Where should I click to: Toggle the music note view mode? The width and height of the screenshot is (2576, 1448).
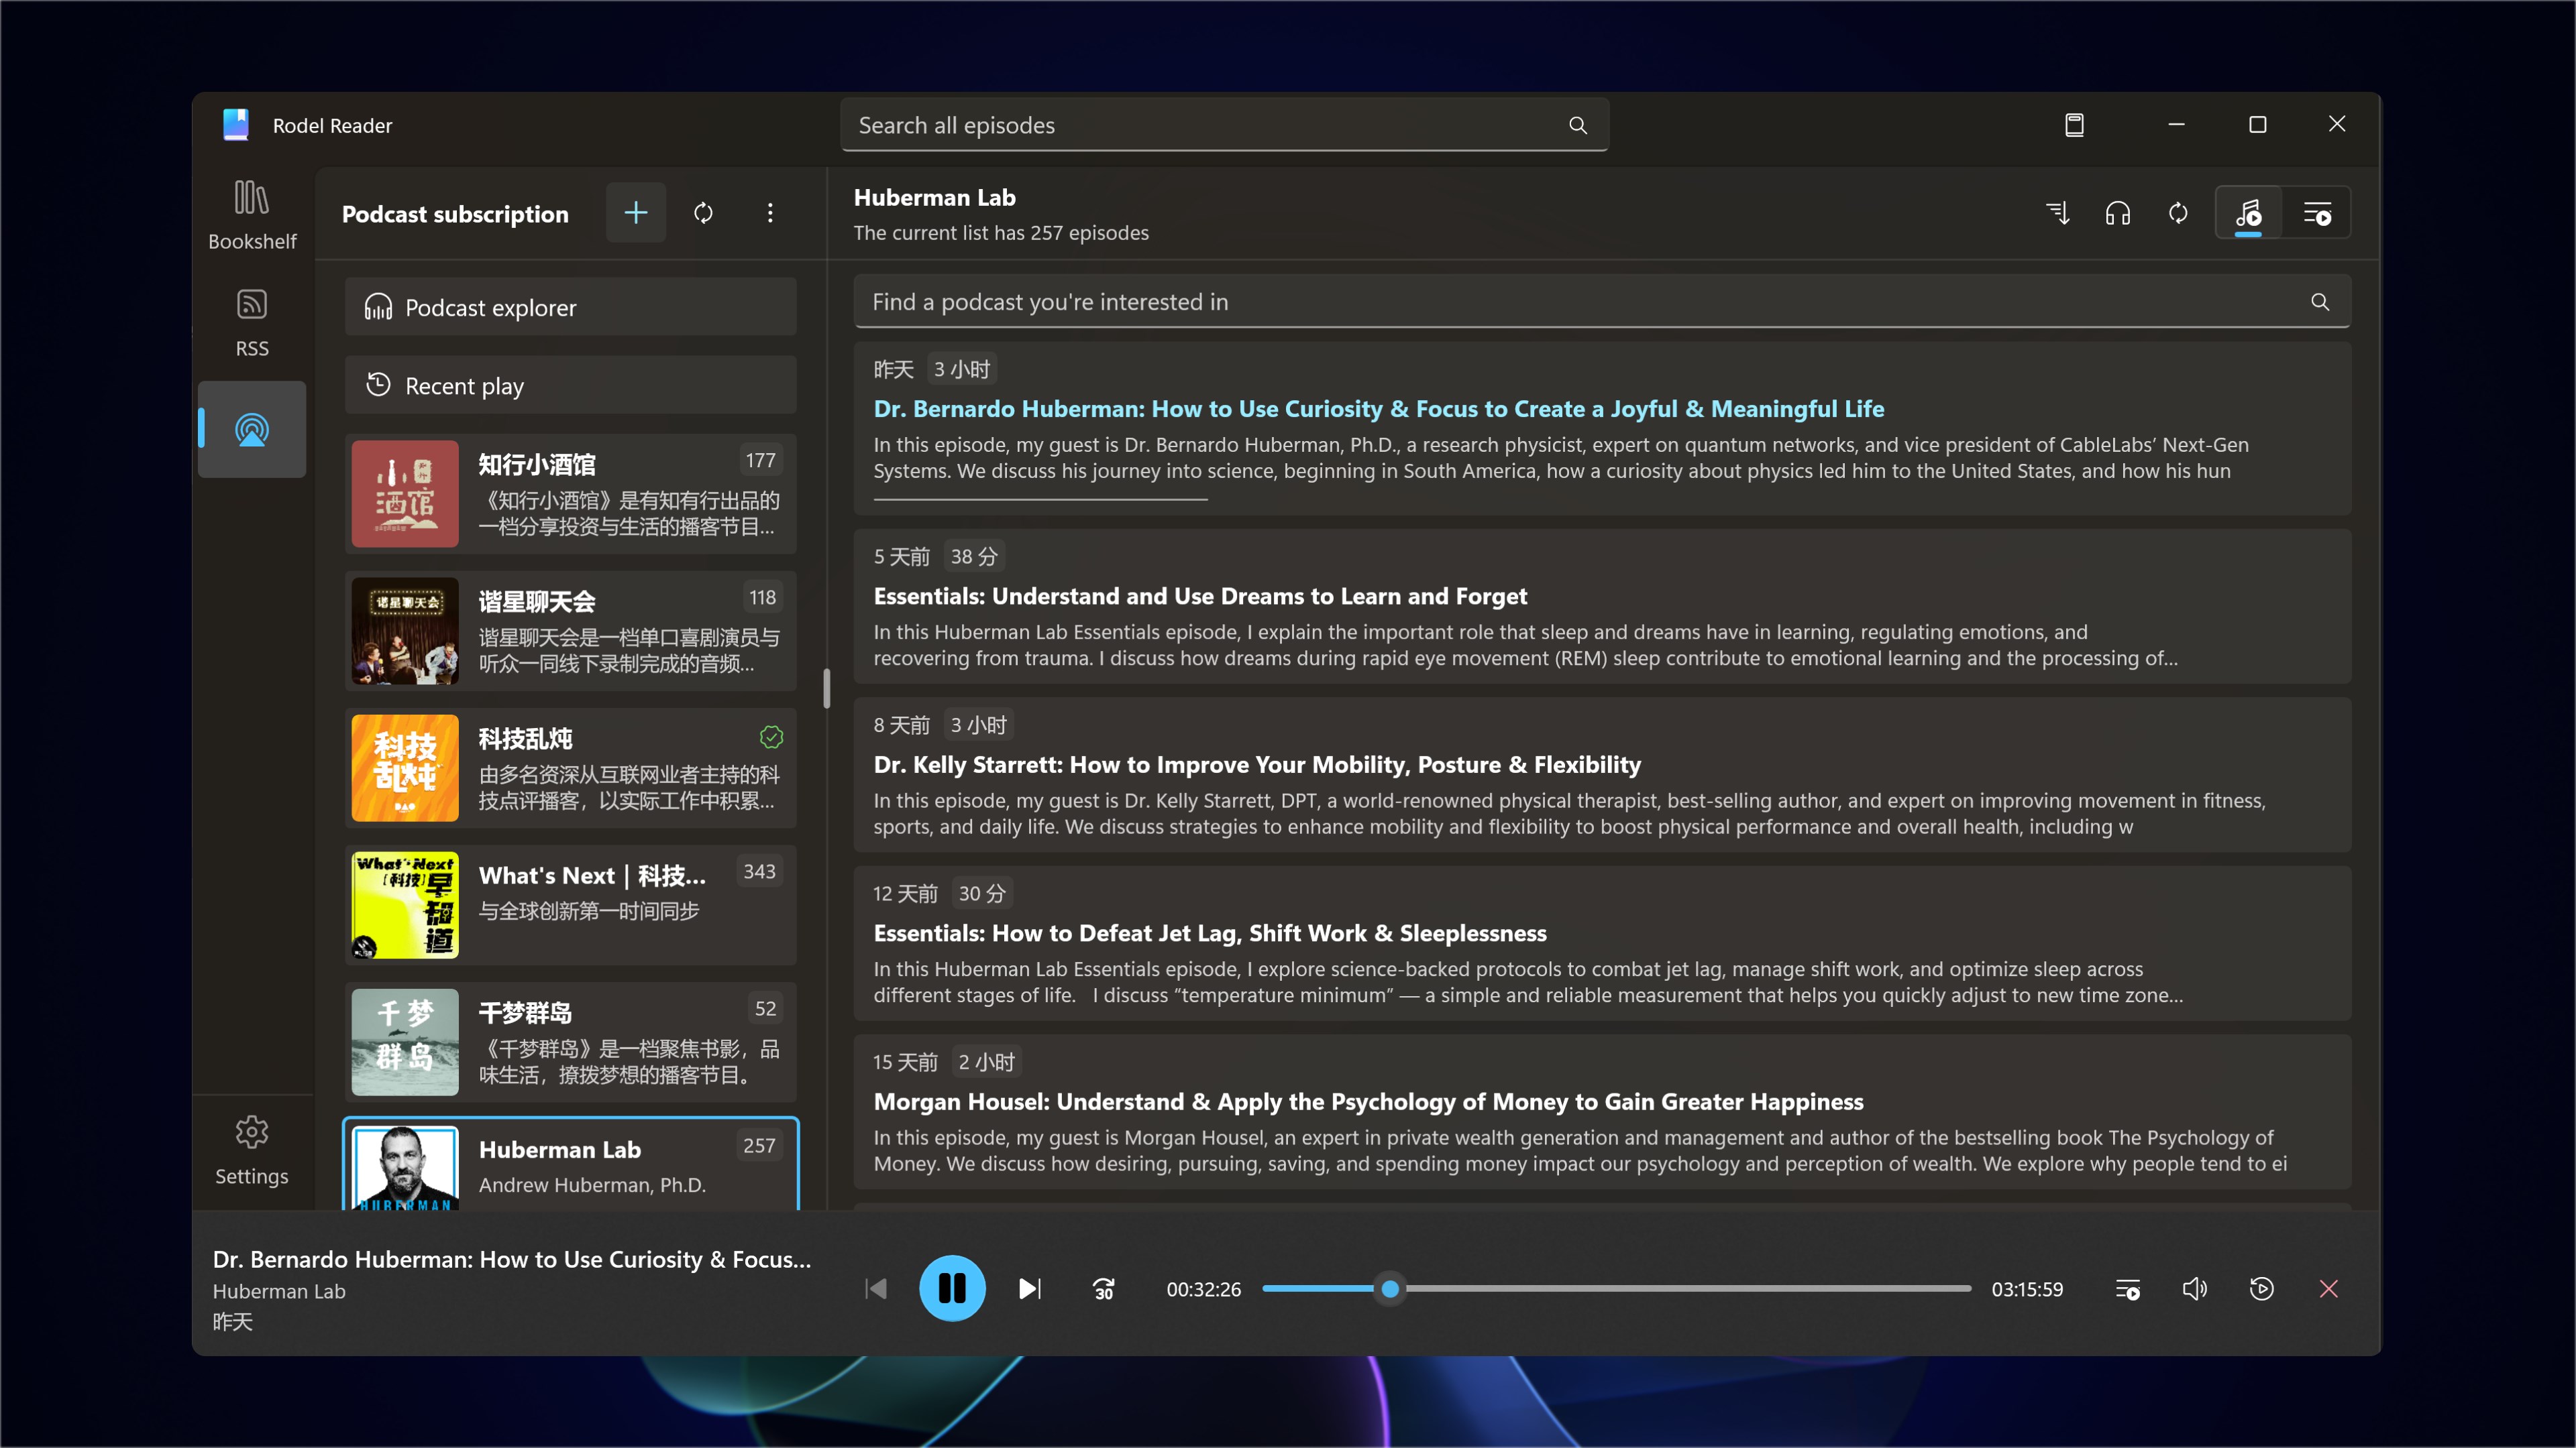coord(2249,213)
